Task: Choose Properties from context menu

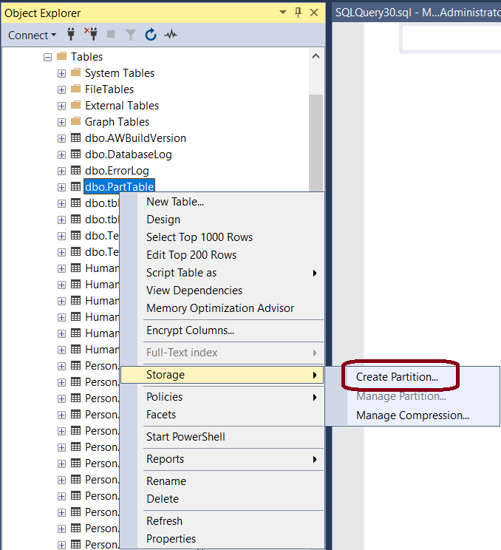Action: click(222, 539)
